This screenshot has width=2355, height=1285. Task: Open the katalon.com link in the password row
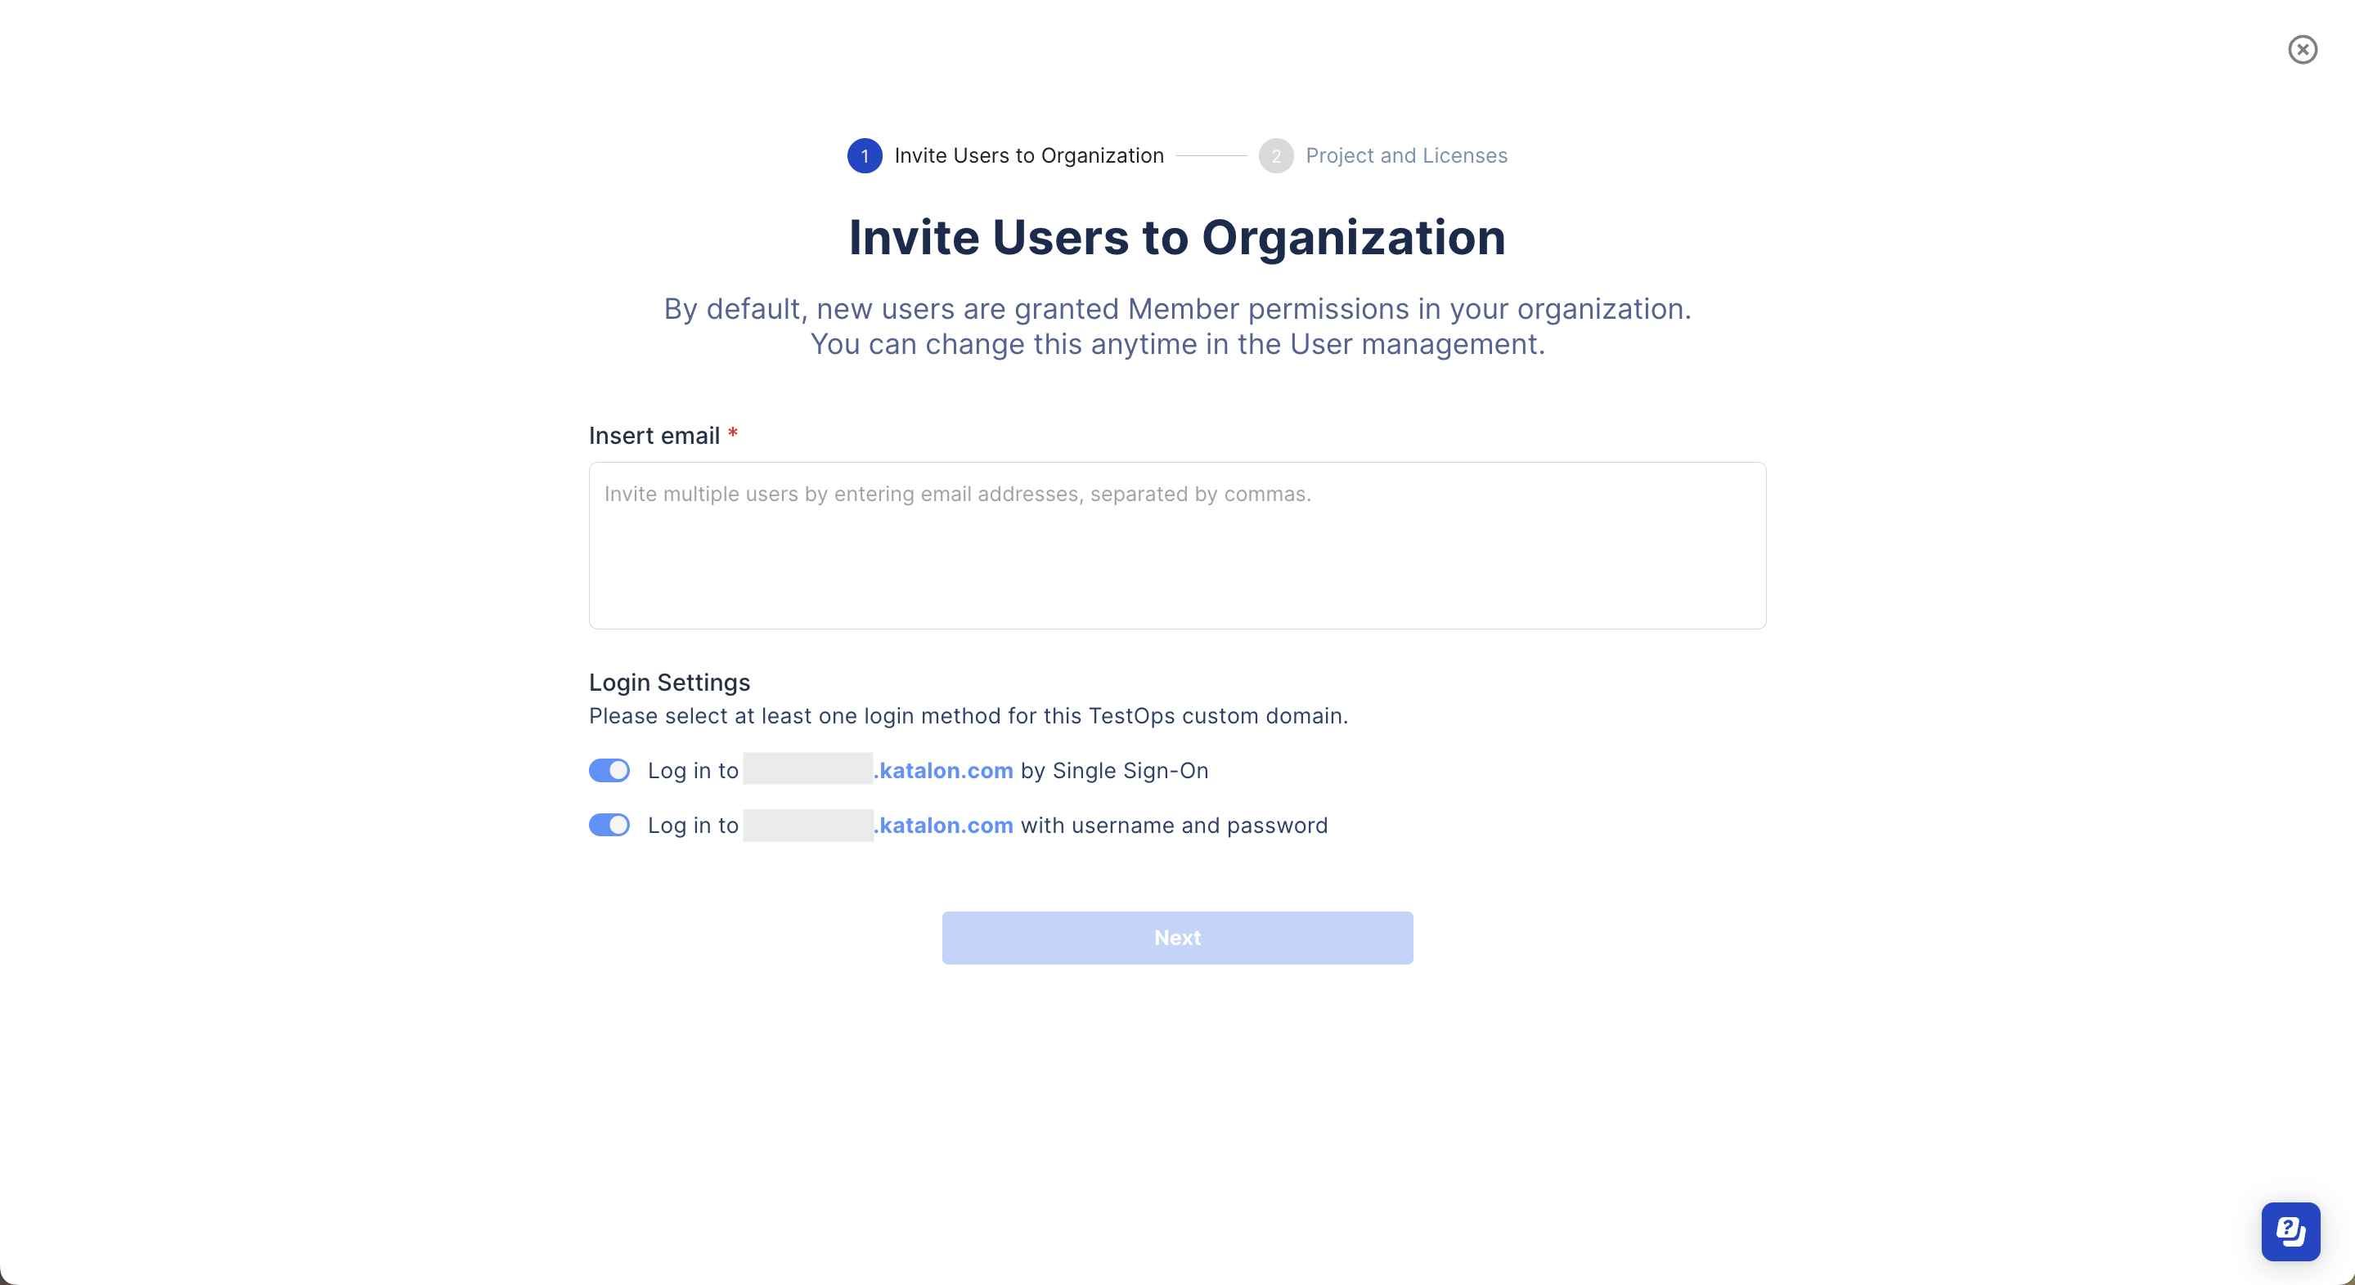945,825
